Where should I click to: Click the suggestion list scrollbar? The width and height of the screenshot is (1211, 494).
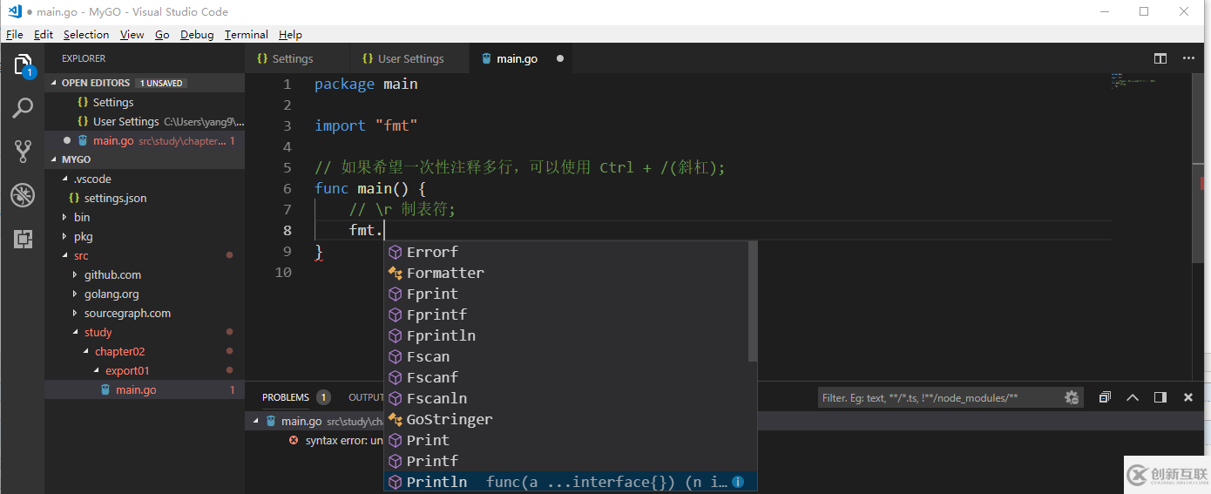753,301
